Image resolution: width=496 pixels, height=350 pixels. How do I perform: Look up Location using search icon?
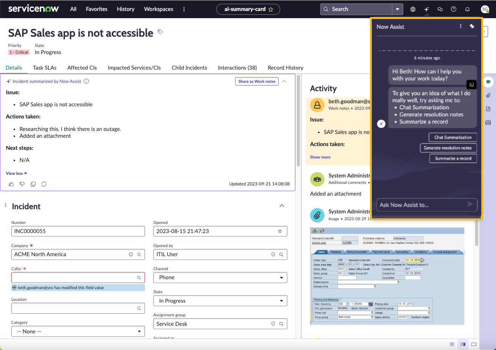[139, 308]
